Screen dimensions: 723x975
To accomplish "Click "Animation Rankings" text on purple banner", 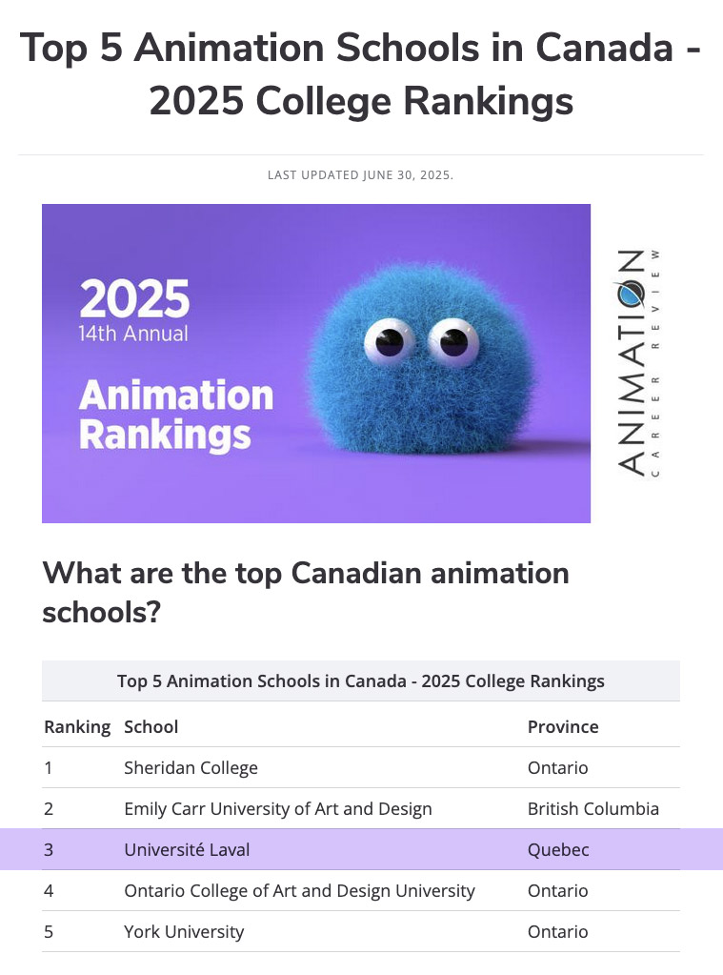I will point(176,414).
